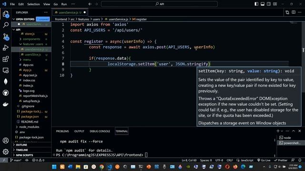Screen dimensions: 305x171
Task: Click Ln 8, Col 60 status item
Action: 189,161
